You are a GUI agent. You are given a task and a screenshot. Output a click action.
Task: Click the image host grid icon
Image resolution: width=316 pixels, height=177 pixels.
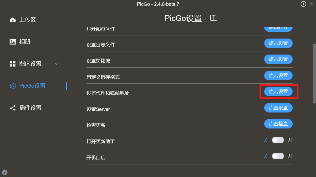coord(13,64)
